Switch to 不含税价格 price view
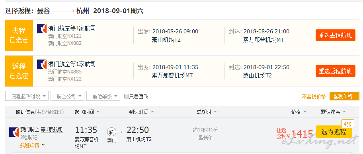The image size is (363, 154). pos(314,96)
